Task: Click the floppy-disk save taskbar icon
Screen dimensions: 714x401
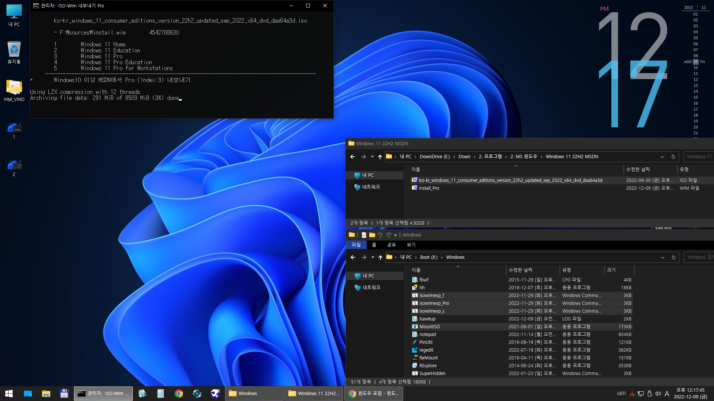Action: [x=64, y=394]
